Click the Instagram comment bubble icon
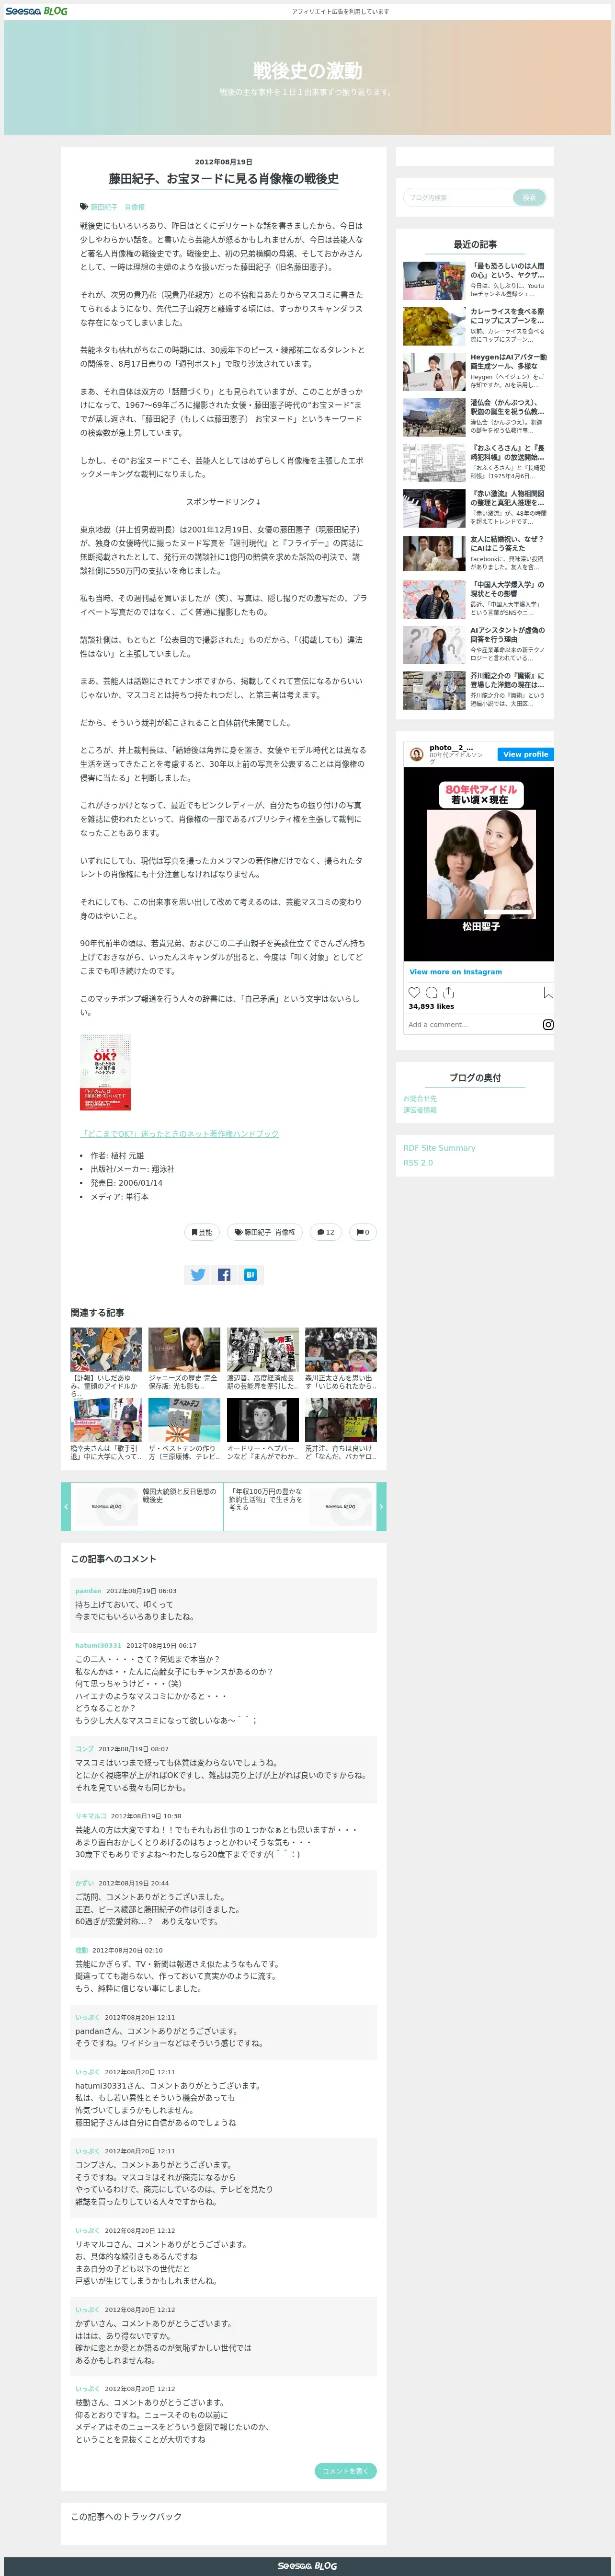The height and width of the screenshot is (2576, 615). point(431,992)
